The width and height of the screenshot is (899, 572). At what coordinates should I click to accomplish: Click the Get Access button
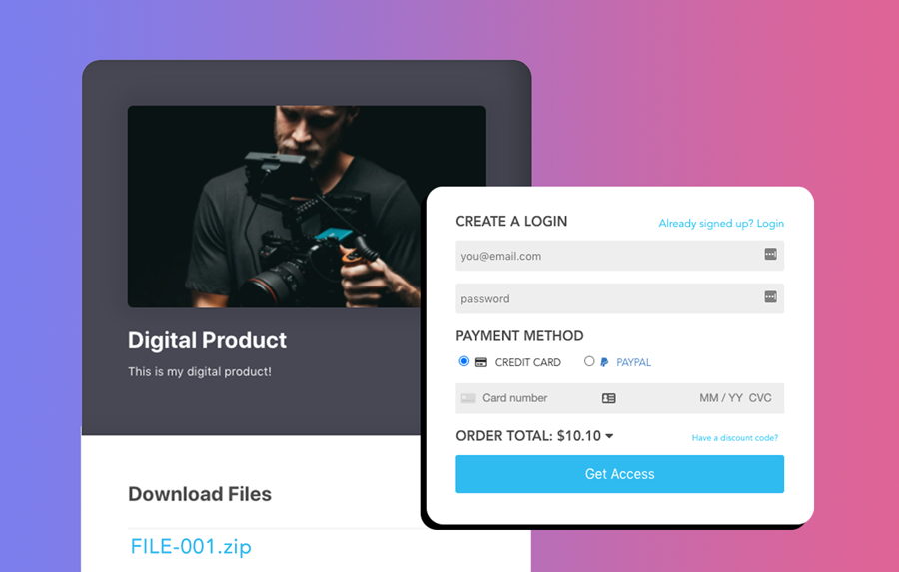[619, 474]
